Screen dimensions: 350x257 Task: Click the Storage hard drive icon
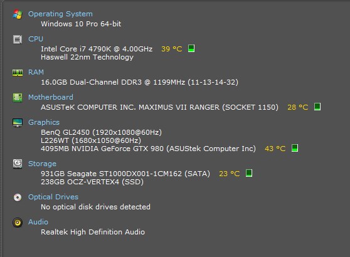18,164
